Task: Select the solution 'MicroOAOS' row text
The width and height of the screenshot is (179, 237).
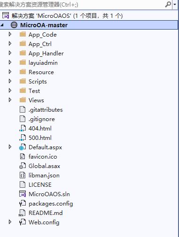Action: 67,15
